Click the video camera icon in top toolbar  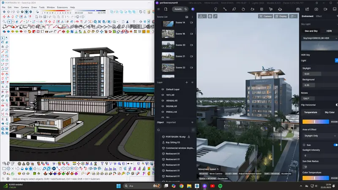(x=324, y=8)
